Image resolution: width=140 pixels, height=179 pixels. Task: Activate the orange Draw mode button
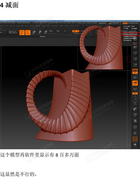[28, 32]
